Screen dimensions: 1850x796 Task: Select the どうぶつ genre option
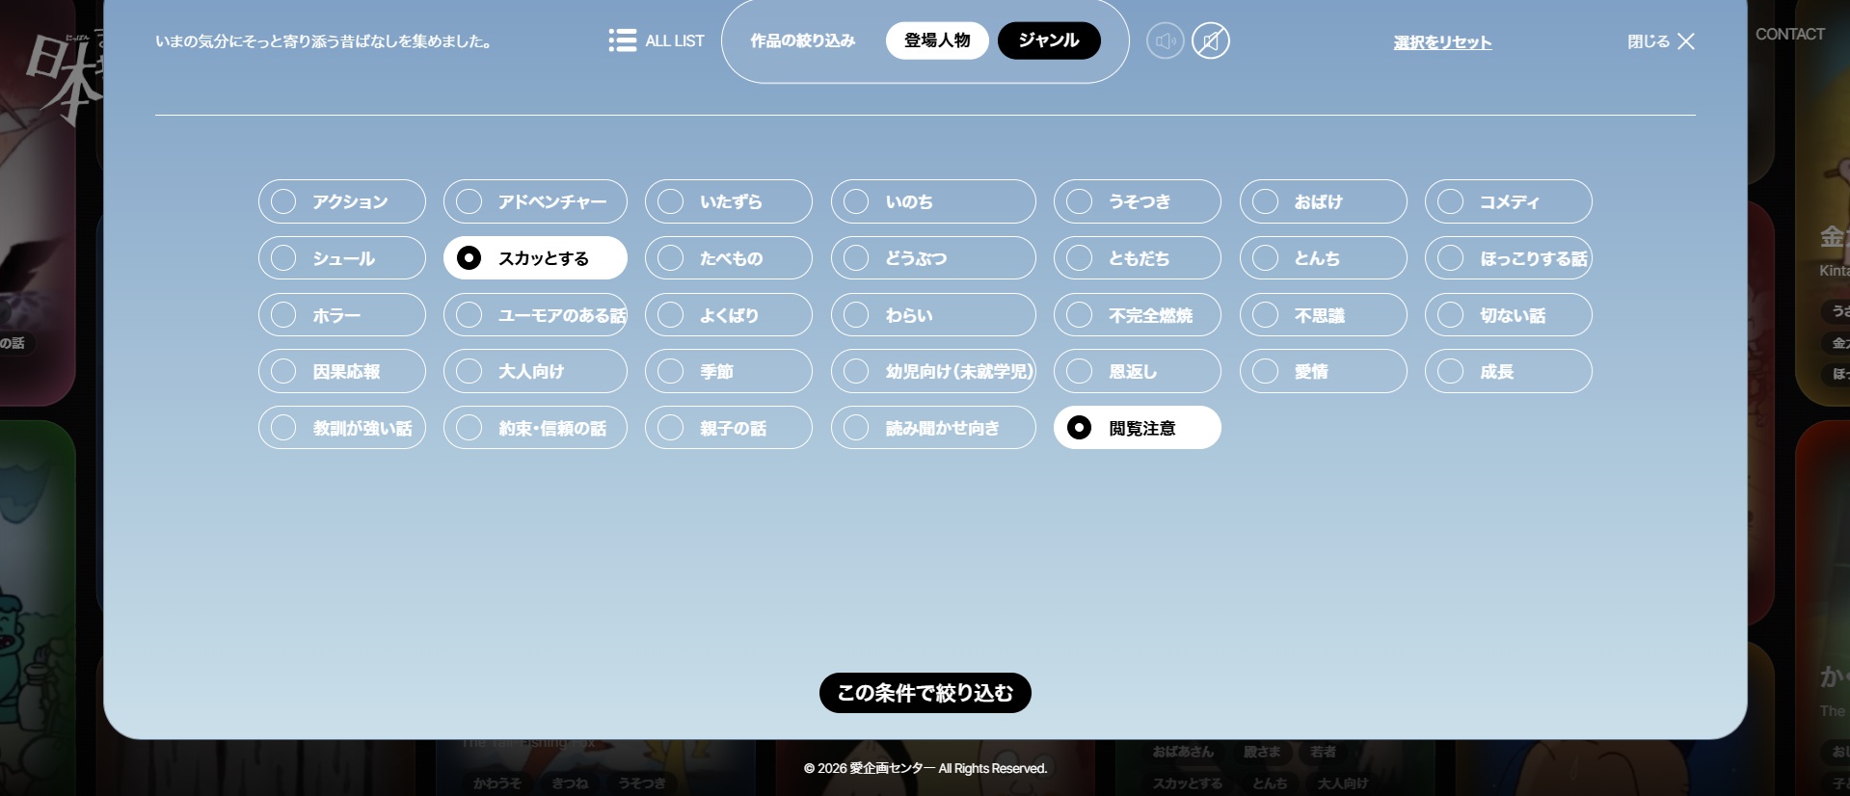[933, 258]
